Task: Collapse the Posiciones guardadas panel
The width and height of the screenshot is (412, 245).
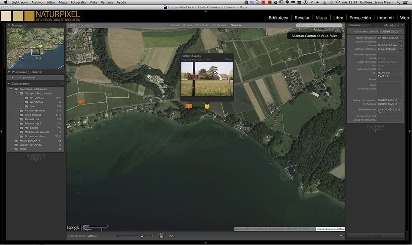Action: coord(9,72)
